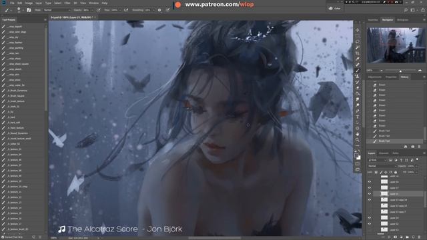Toggle the brush settings panel button
Viewport: 427px width, 240px height.
click(29, 10)
